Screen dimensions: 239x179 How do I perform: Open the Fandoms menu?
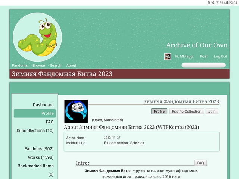pyautogui.click(x=20, y=66)
